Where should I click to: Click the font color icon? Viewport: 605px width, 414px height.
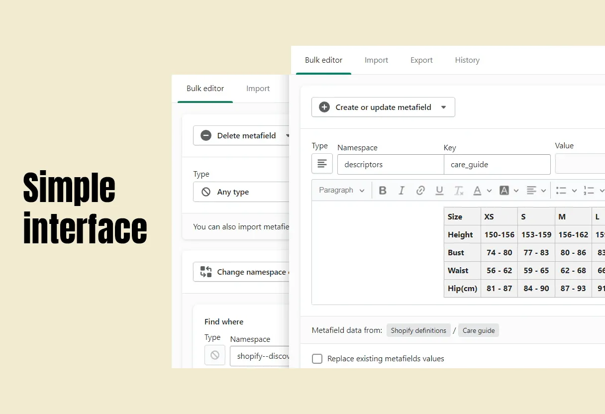[x=477, y=191]
